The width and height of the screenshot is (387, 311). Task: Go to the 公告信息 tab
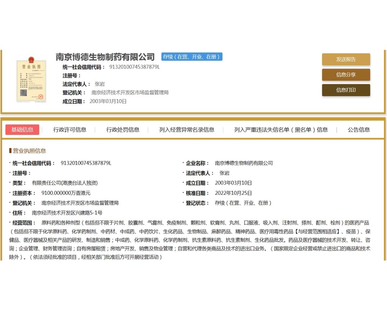pos(359,130)
